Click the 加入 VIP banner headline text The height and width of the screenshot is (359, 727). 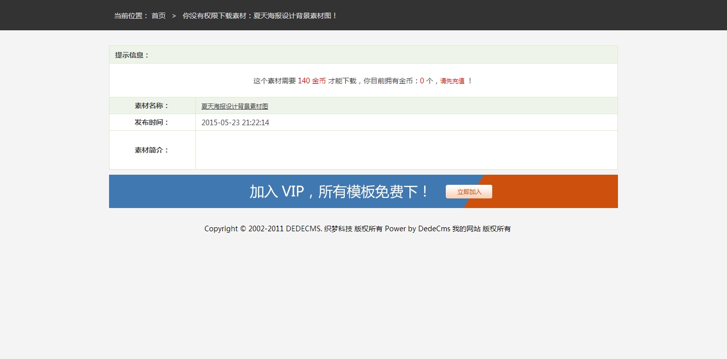click(339, 192)
